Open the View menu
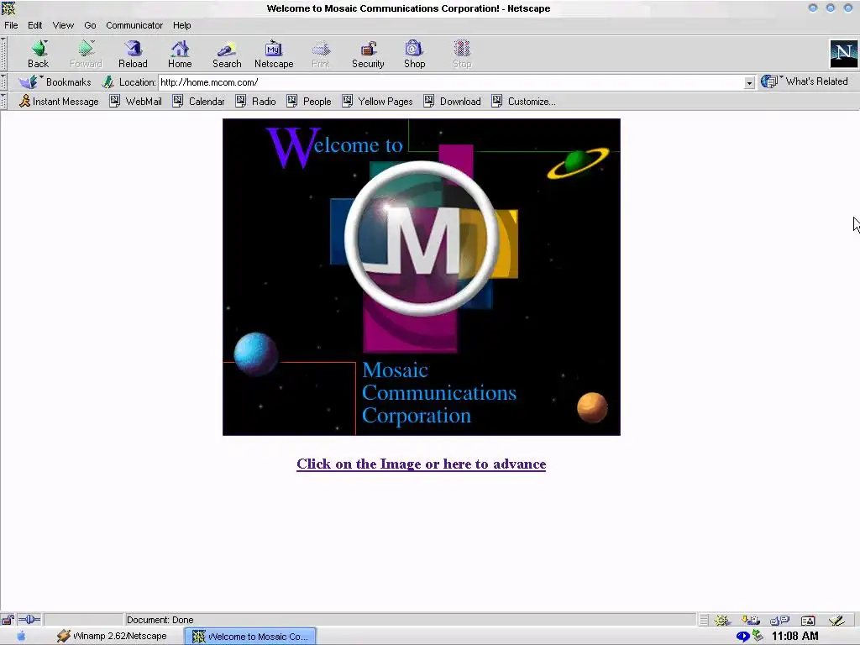The height and width of the screenshot is (645, 860). pyautogui.click(x=63, y=25)
